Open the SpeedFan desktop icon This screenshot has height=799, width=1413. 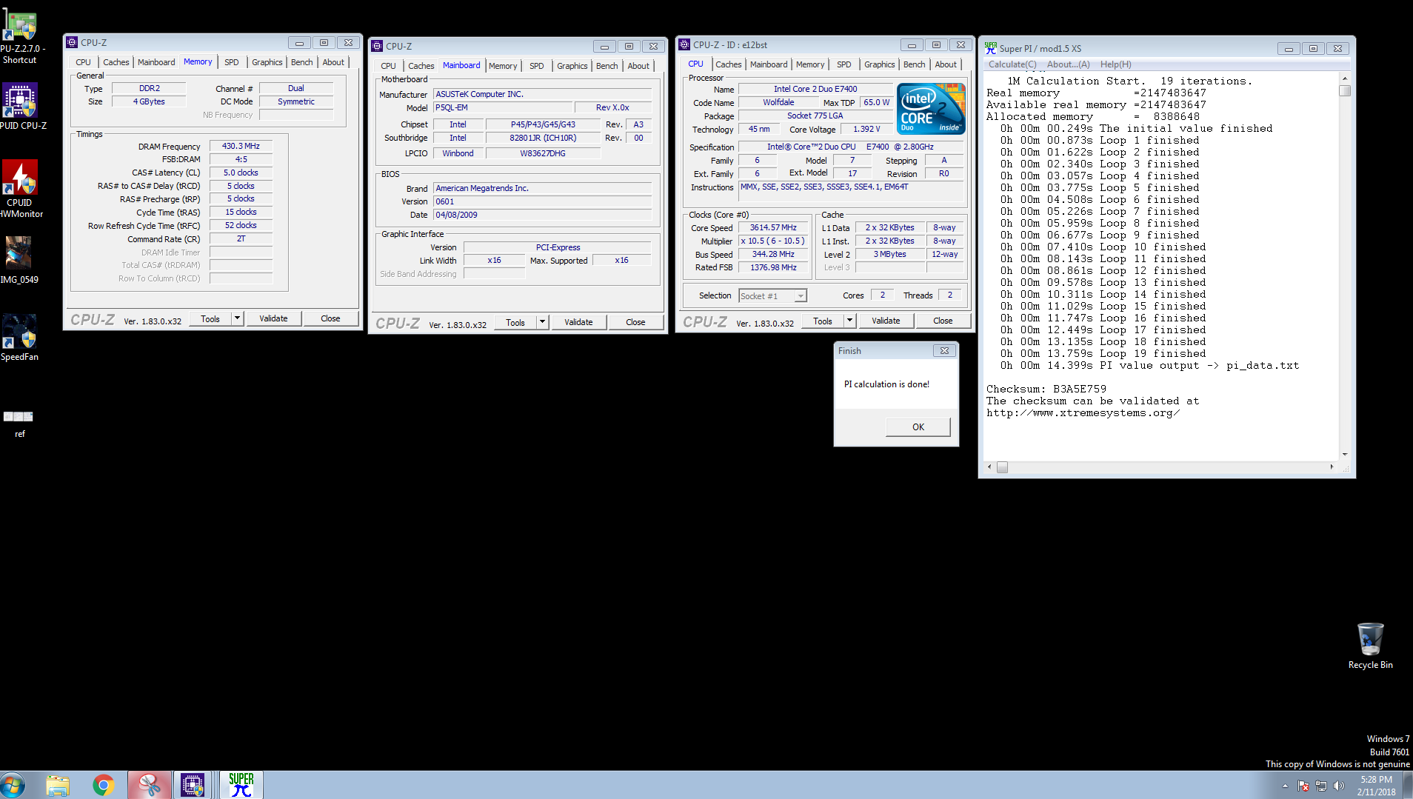(20, 338)
